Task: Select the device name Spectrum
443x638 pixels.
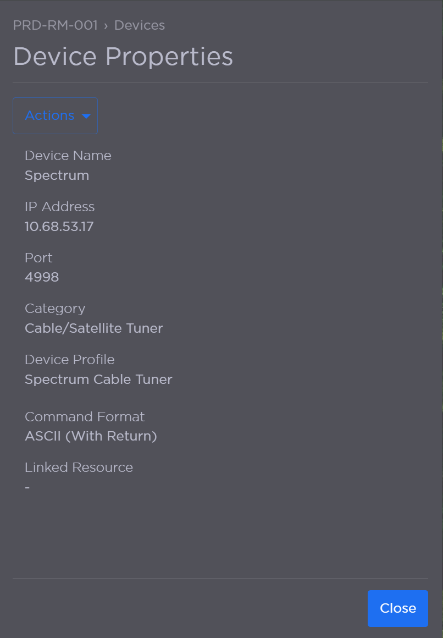Action: [x=57, y=175]
